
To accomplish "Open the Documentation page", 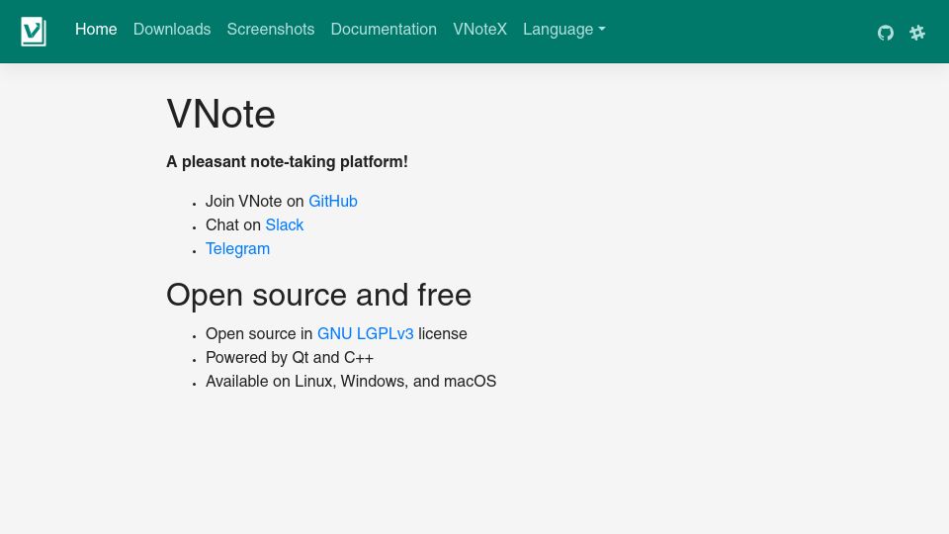I will point(384,29).
